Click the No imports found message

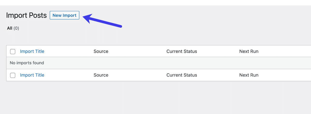pos(27,63)
